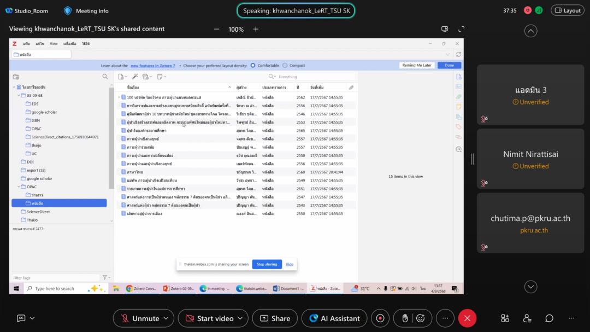The image size is (590, 332).
Task: Open audio options arrow next to Unmute
Action: (x=166, y=318)
